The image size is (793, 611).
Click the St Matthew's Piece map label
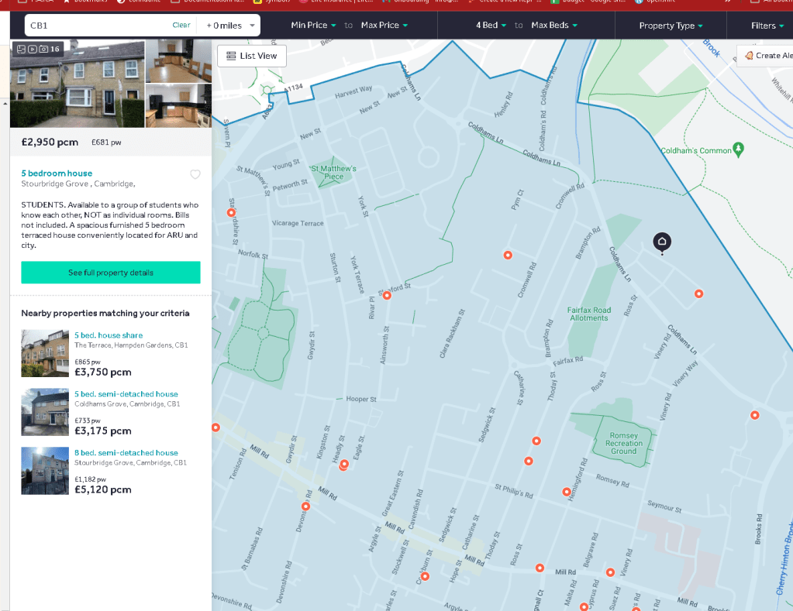(x=334, y=173)
